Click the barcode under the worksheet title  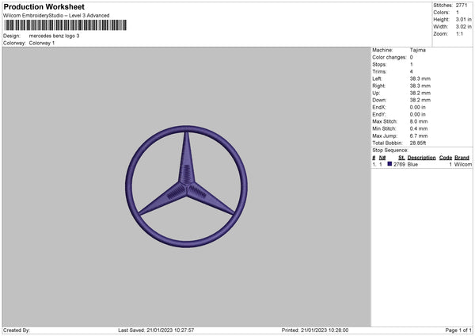point(65,25)
